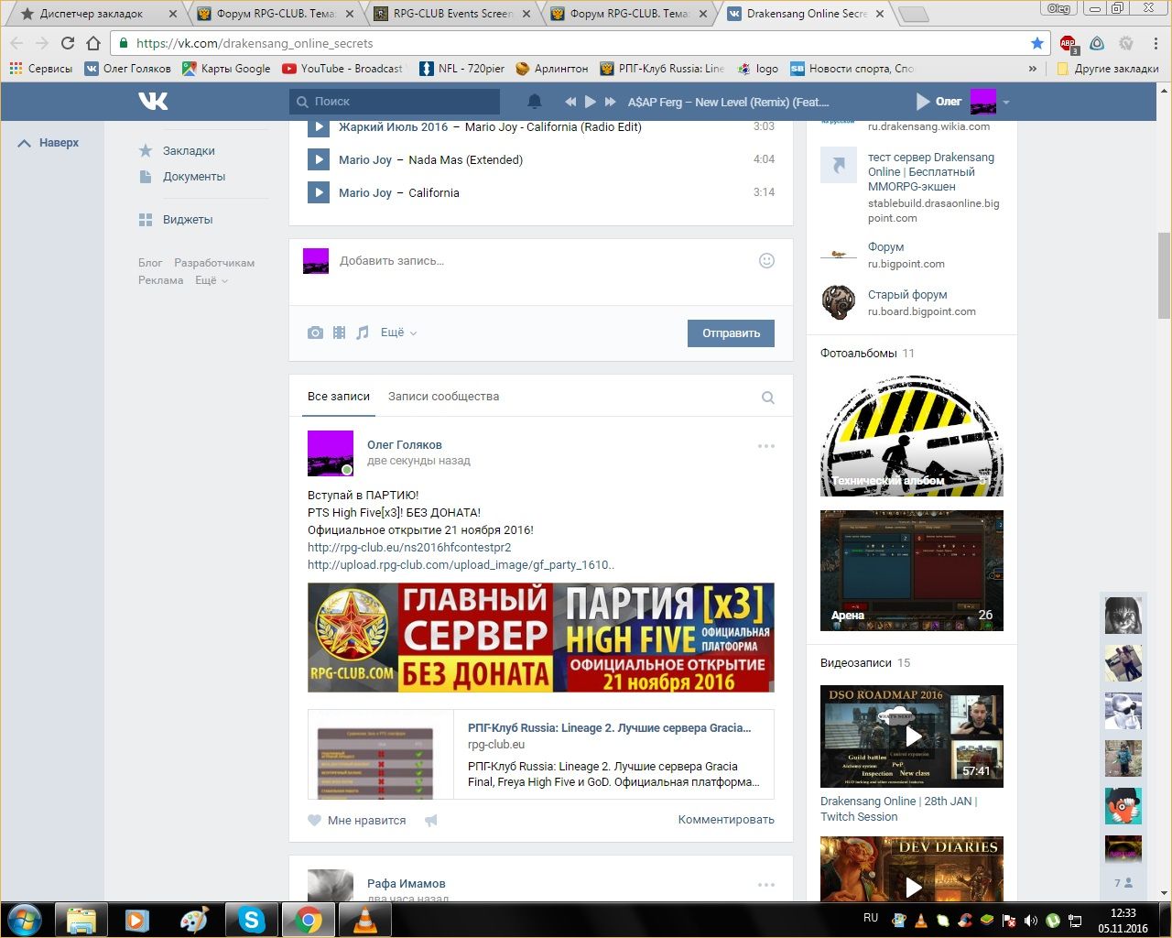Skip to next track in VK header player
Screen dimensions: 1172x938
[x=610, y=102]
